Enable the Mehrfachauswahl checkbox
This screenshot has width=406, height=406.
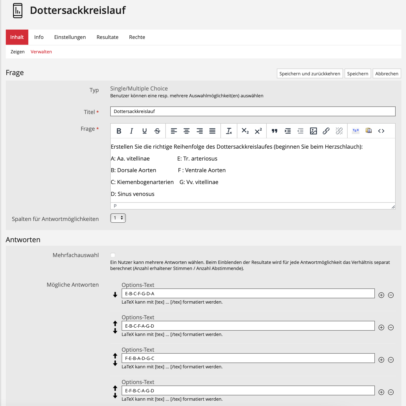(113, 255)
